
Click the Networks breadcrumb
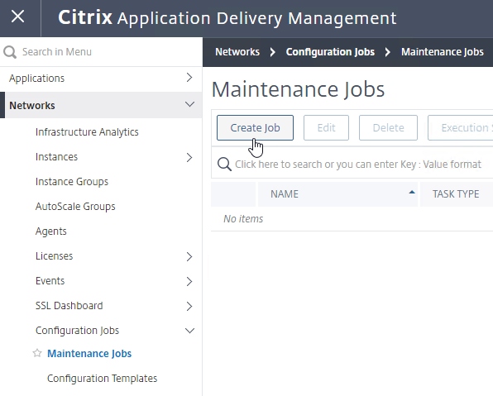click(237, 52)
